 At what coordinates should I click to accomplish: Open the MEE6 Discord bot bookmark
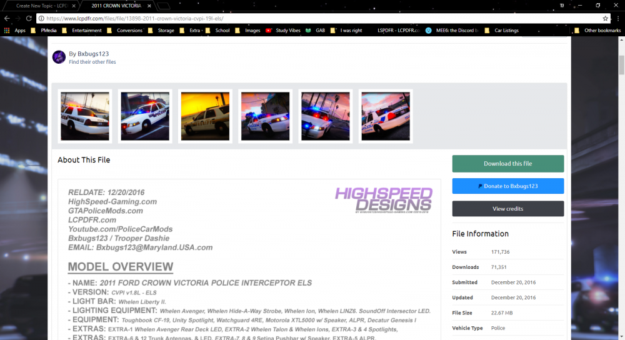[452, 30]
